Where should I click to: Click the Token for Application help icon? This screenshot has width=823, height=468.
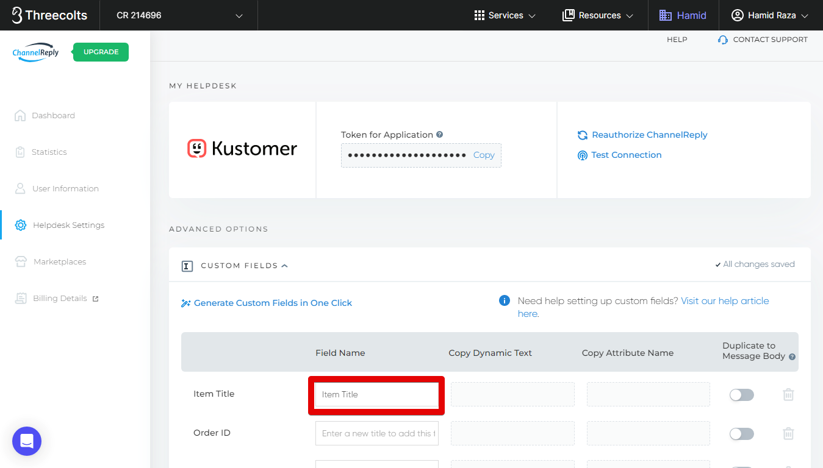(439, 135)
